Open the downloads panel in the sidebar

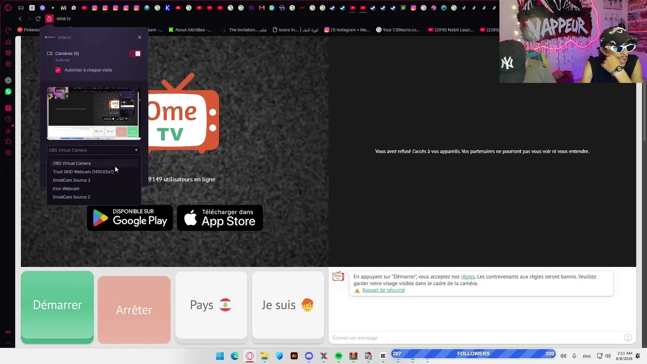click(8, 130)
